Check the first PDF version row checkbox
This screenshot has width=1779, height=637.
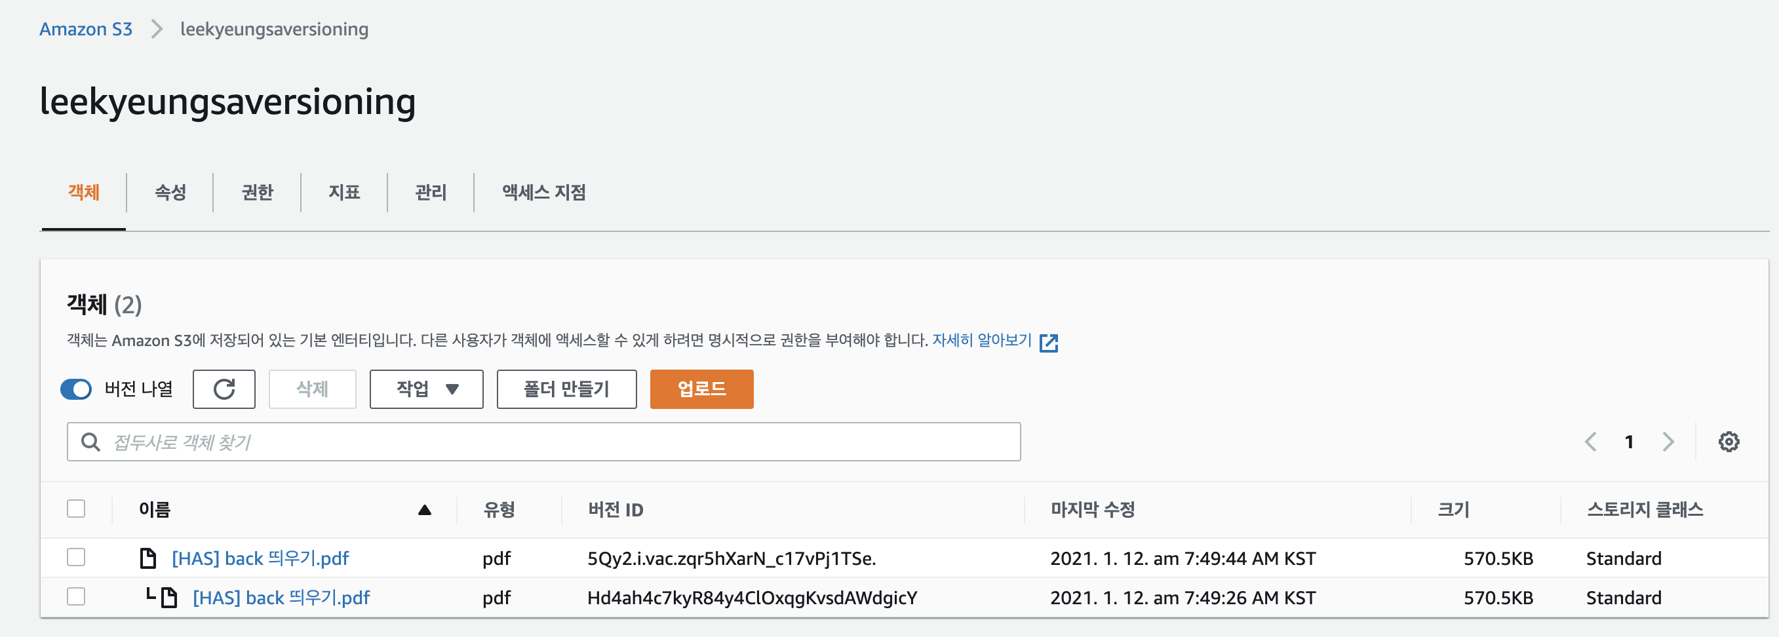coord(76,557)
